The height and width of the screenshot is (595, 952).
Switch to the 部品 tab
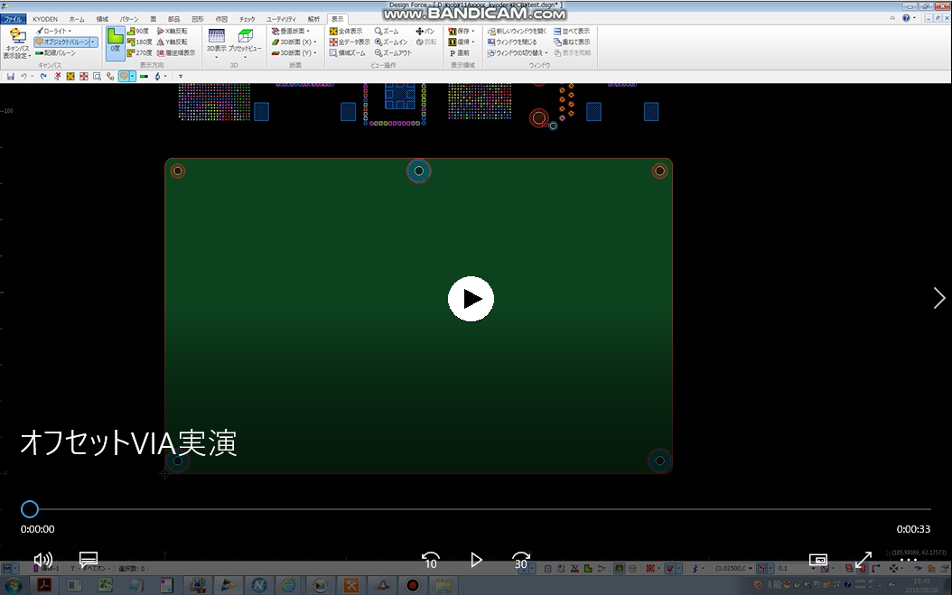click(x=173, y=19)
